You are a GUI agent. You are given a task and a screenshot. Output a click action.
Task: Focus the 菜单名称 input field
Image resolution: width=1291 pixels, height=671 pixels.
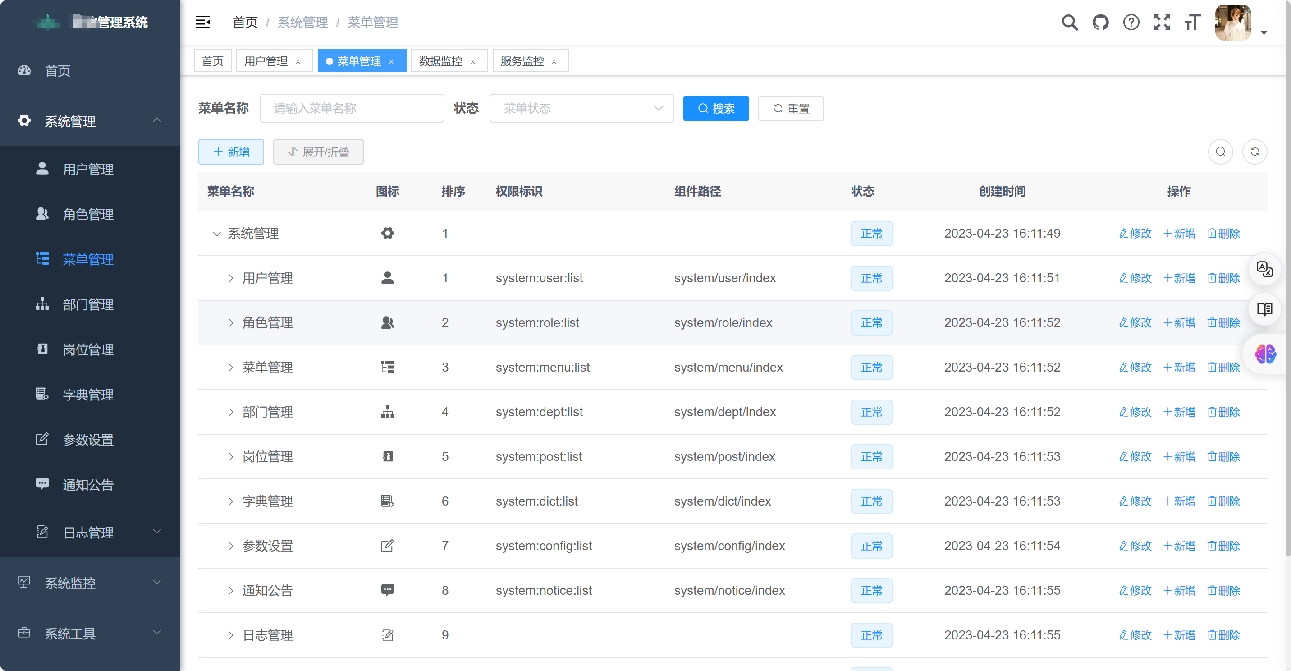click(x=352, y=108)
